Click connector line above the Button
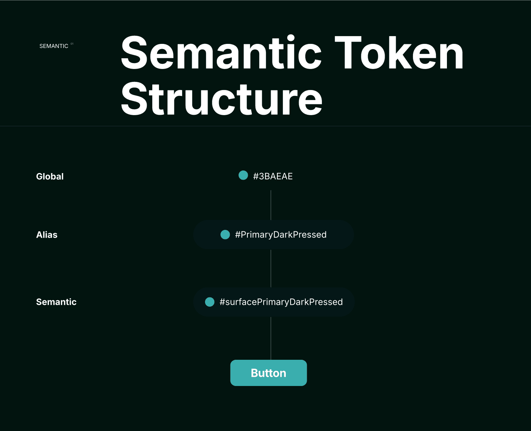 coord(271,338)
